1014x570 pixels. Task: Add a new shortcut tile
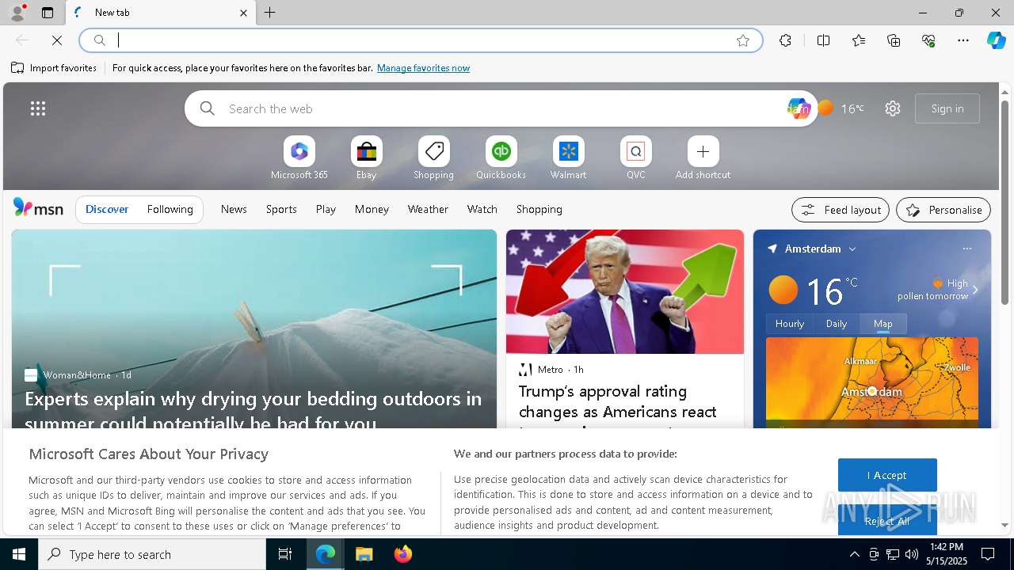coord(703,158)
